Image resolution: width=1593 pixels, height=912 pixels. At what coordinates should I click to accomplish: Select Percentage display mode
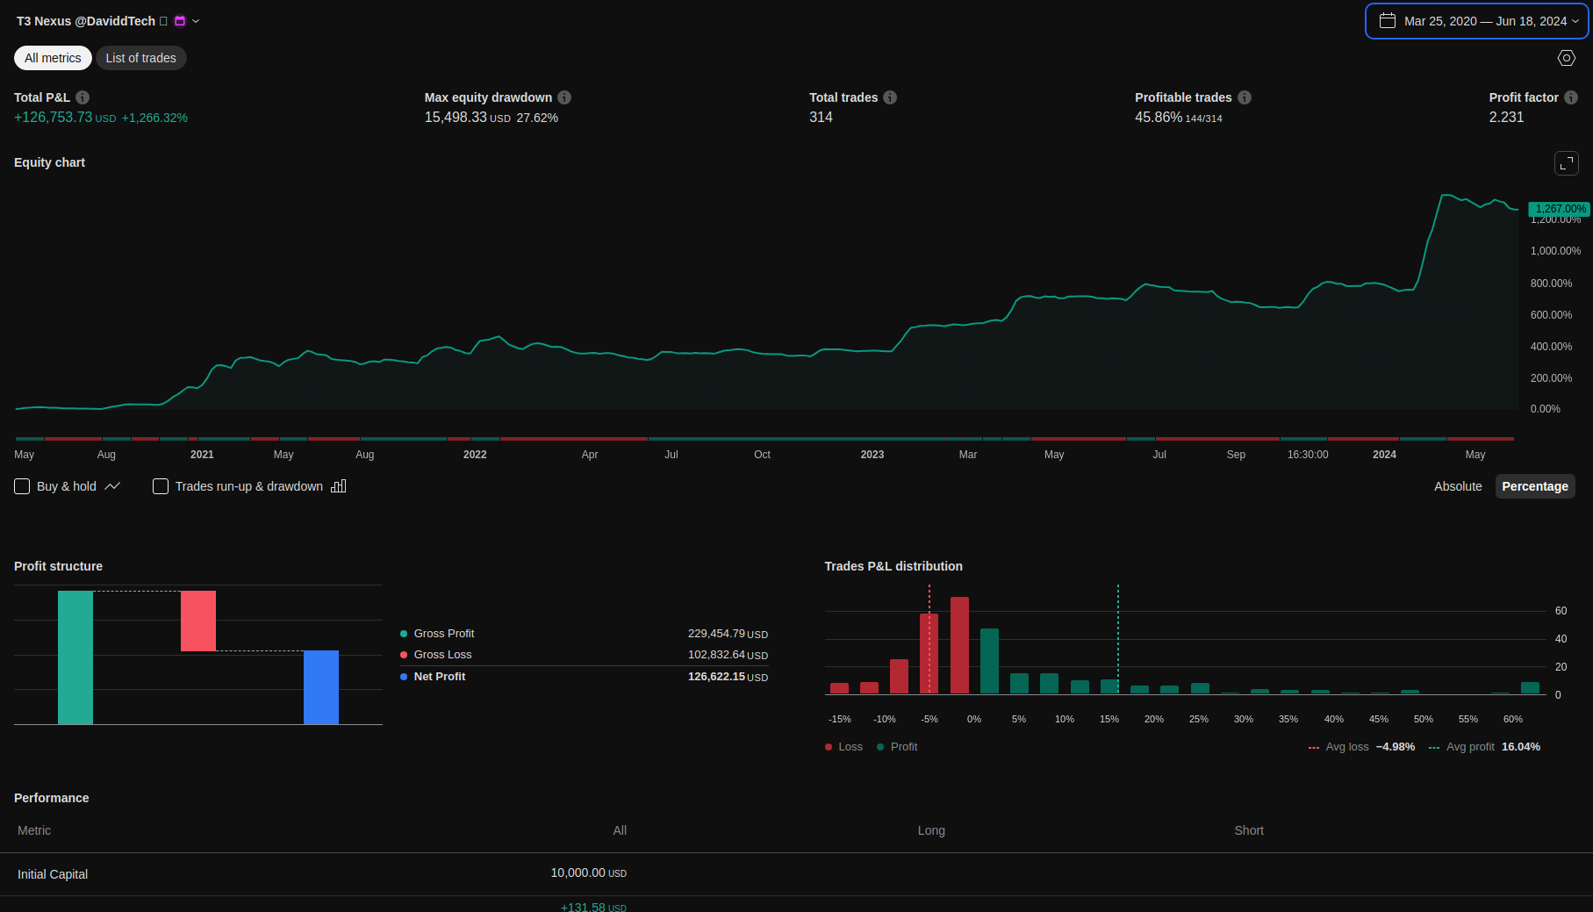click(x=1534, y=486)
